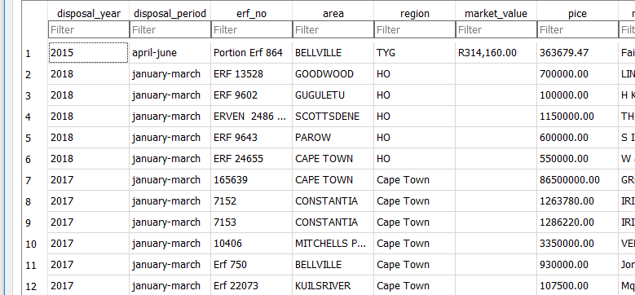Viewport: 635px width, 295px height.
Task: Click the market_value column header
Action: (x=496, y=13)
